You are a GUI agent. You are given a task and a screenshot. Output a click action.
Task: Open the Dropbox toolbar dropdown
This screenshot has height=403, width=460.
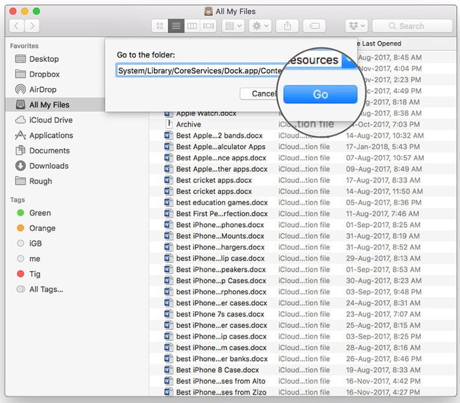click(356, 26)
